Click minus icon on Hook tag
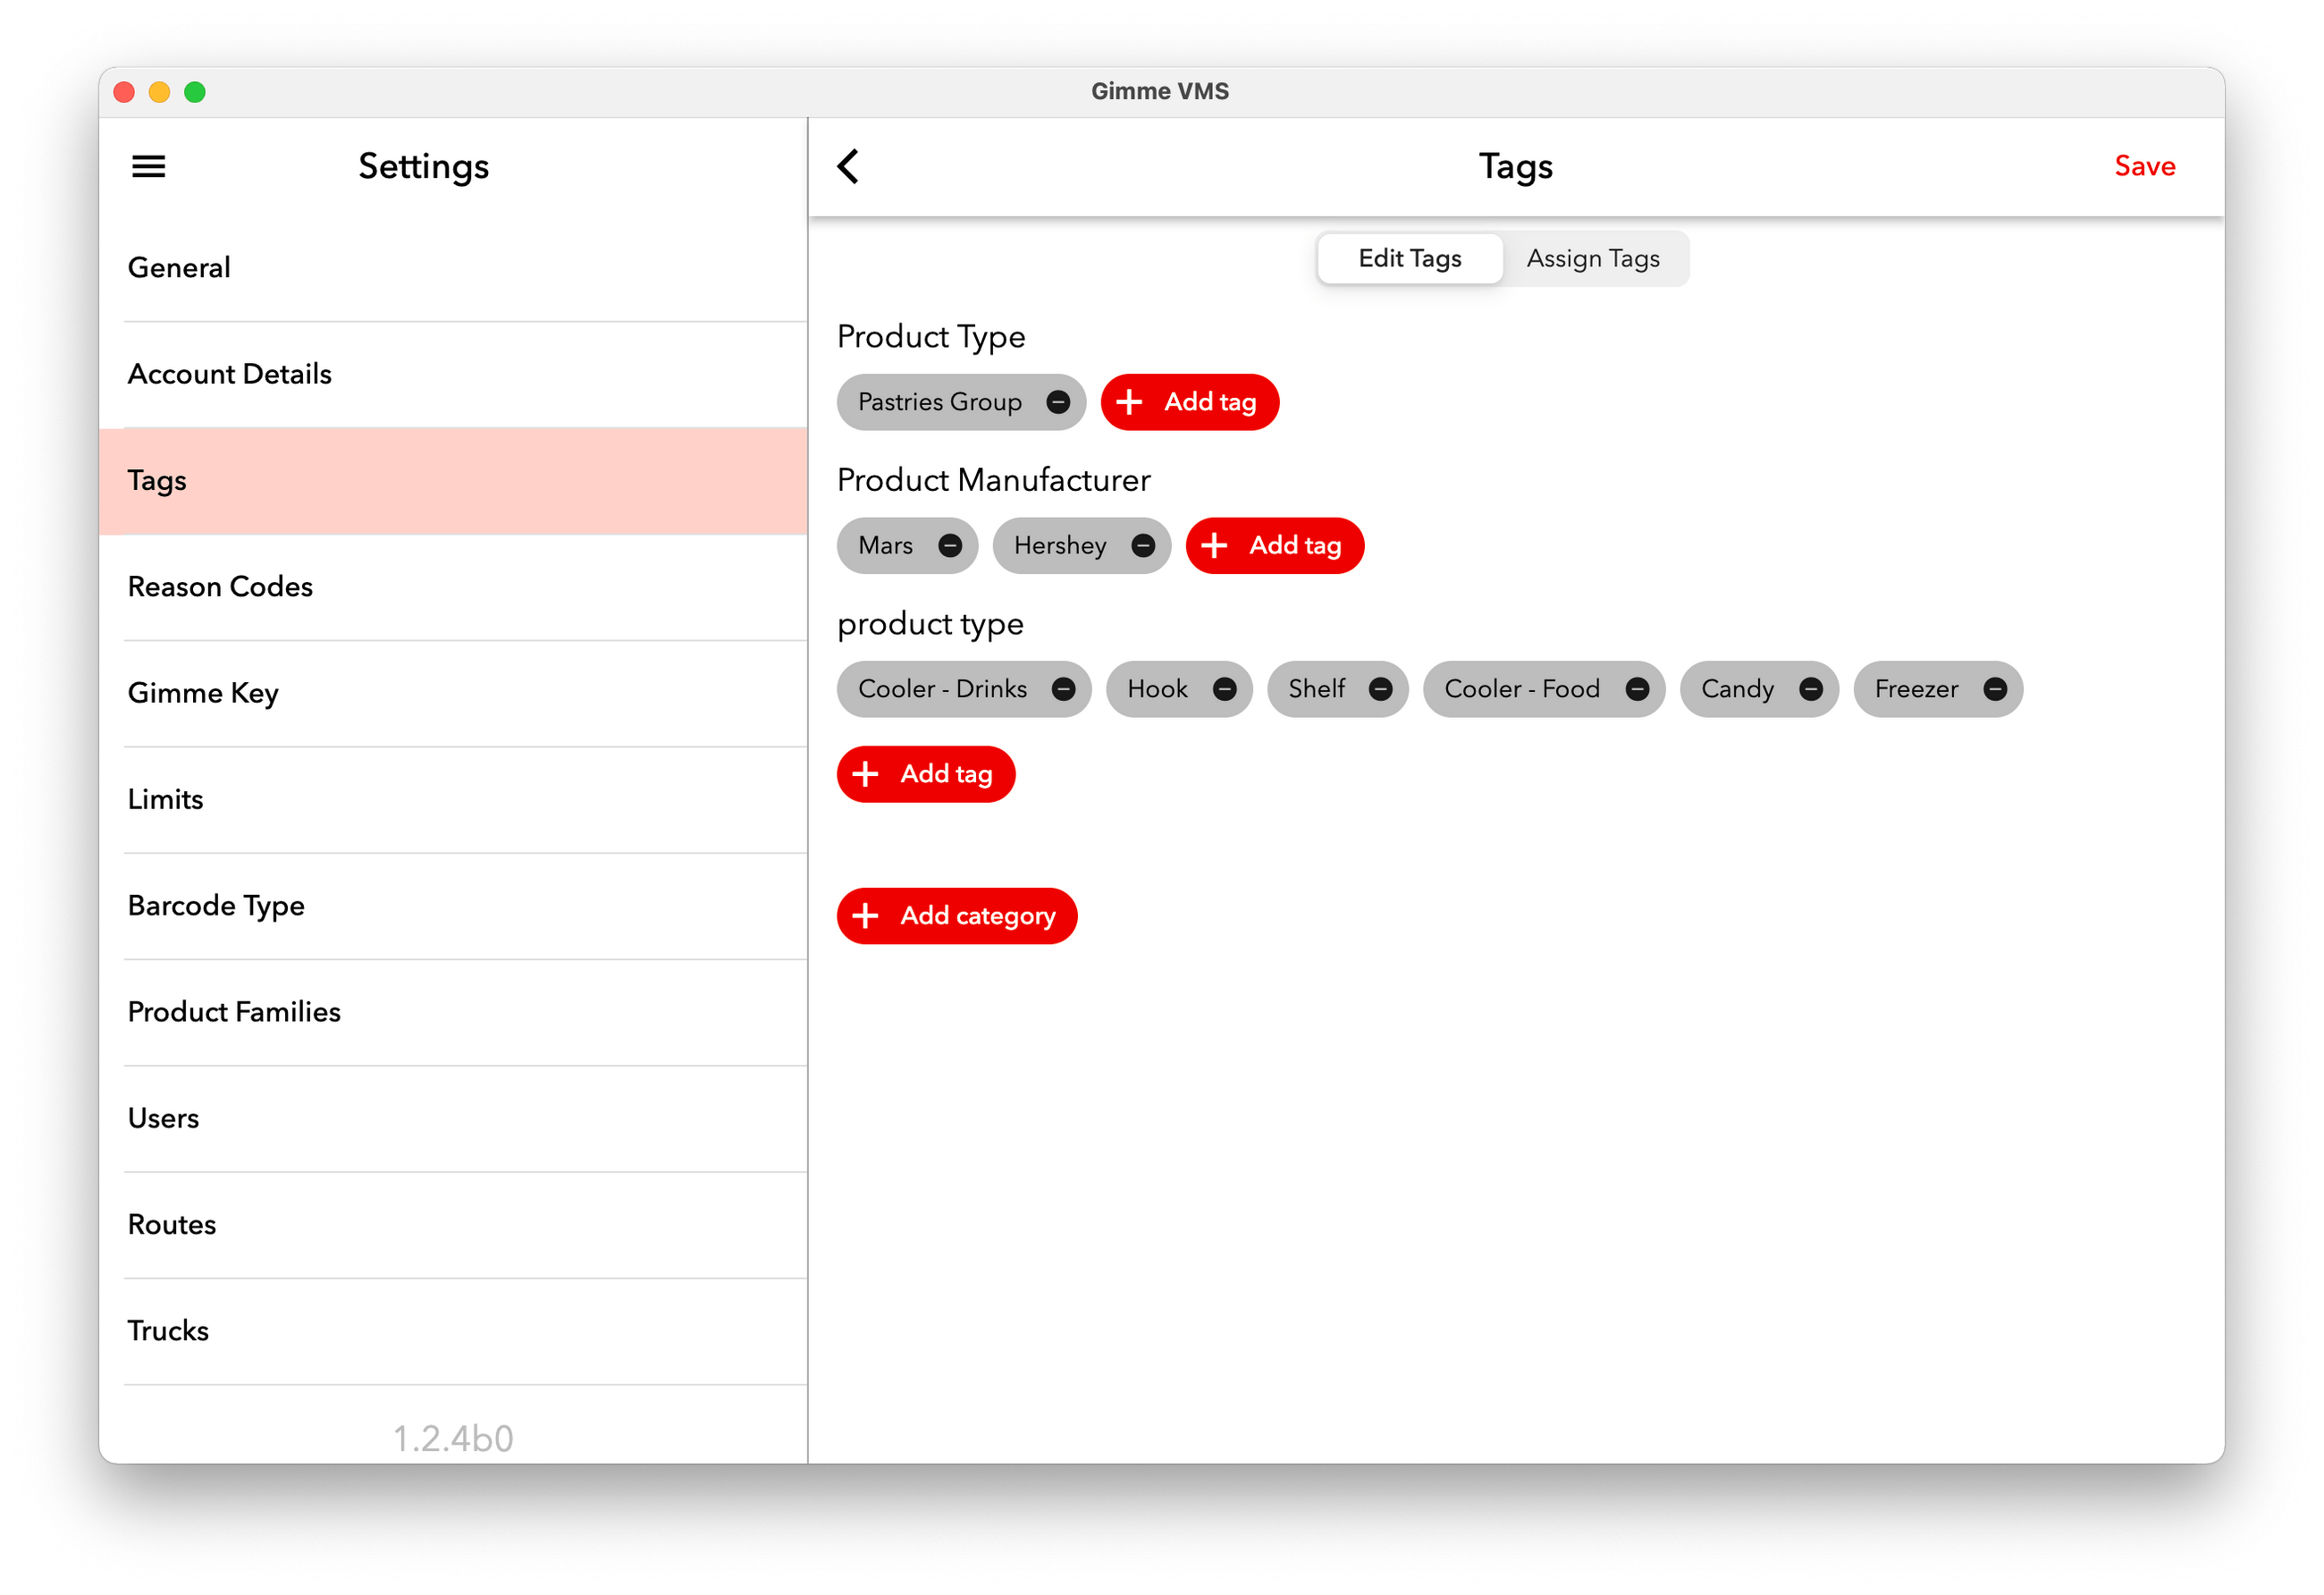This screenshot has height=1595, width=2324. tap(1224, 690)
